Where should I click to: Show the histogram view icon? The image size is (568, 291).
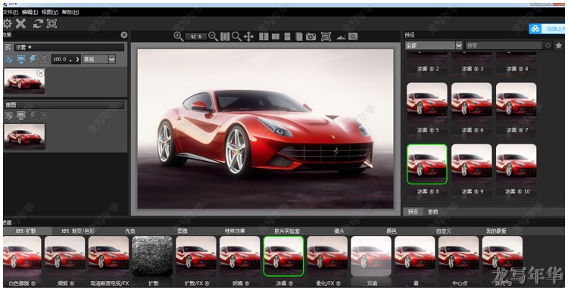pos(341,36)
